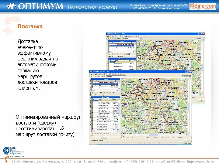The image size is (219, 164).
Task: Open the www.sinercom.ru link in header
Action: click(166, 8)
